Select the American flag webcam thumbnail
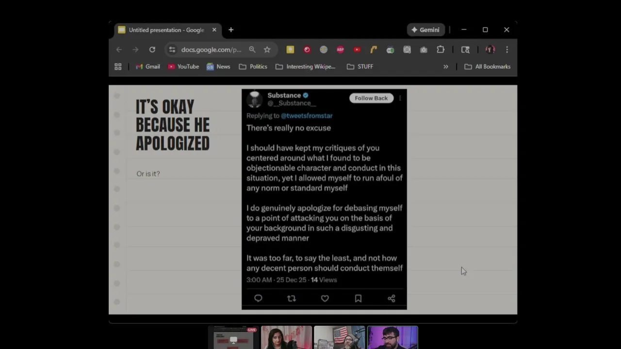The width and height of the screenshot is (621, 349). click(x=339, y=338)
